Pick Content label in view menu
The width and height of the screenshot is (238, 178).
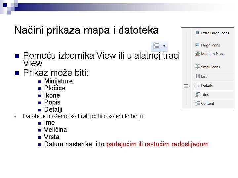click(207, 104)
